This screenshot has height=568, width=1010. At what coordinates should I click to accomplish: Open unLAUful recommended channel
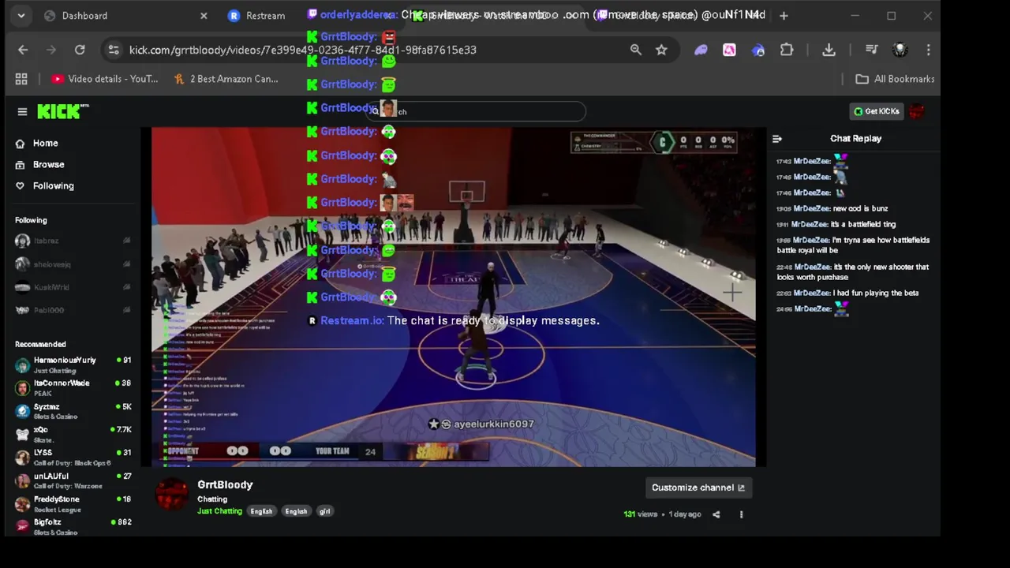point(73,480)
